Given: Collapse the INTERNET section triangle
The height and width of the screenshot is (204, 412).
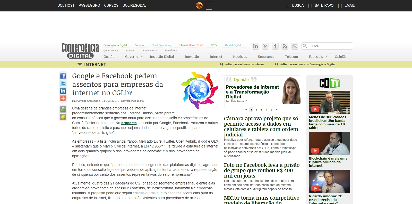Looking at the screenshot, I should click(80, 64).
